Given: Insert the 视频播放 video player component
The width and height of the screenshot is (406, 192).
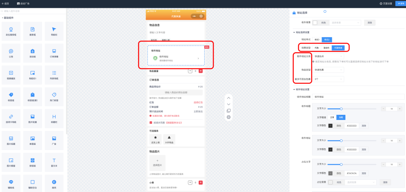Looking at the screenshot, I should pos(11,75).
